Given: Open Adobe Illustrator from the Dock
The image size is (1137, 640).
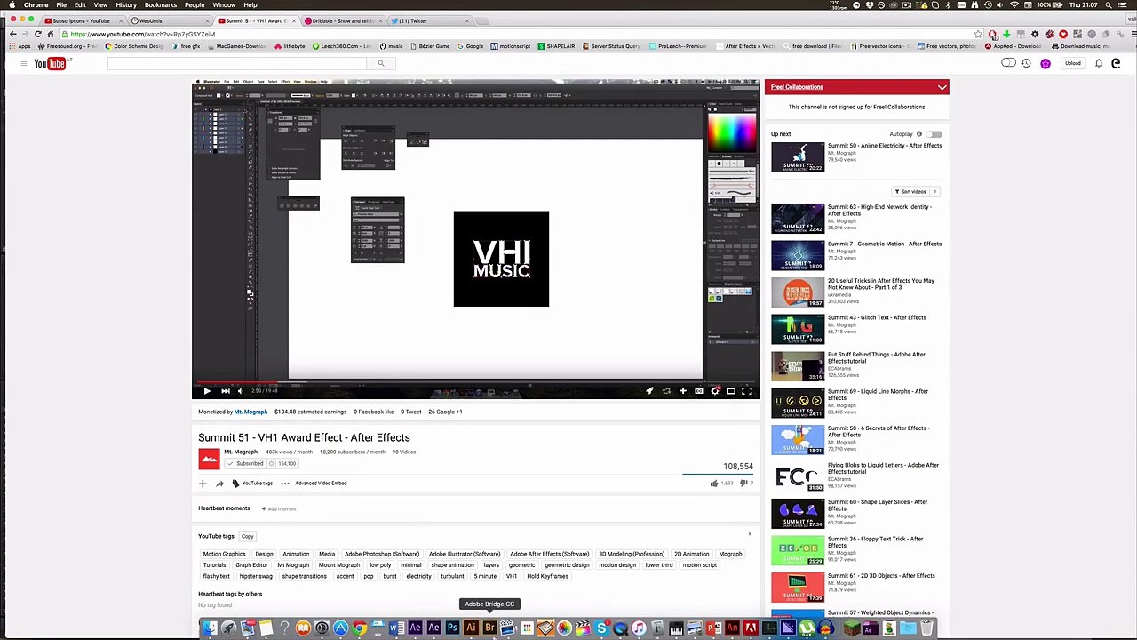Looking at the screenshot, I should pos(471,628).
